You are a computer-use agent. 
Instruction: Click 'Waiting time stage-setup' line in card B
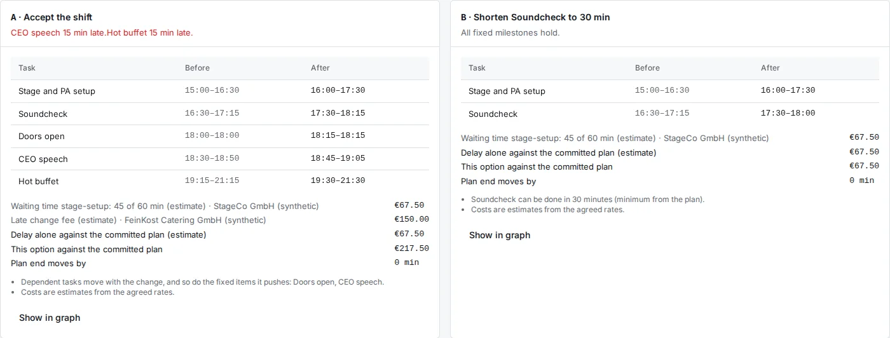[x=615, y=138]
